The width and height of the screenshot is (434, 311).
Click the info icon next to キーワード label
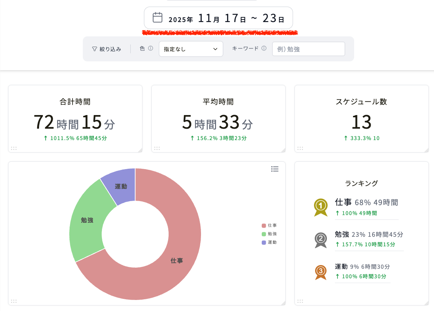pyautogui.click(x=264, y=49)
